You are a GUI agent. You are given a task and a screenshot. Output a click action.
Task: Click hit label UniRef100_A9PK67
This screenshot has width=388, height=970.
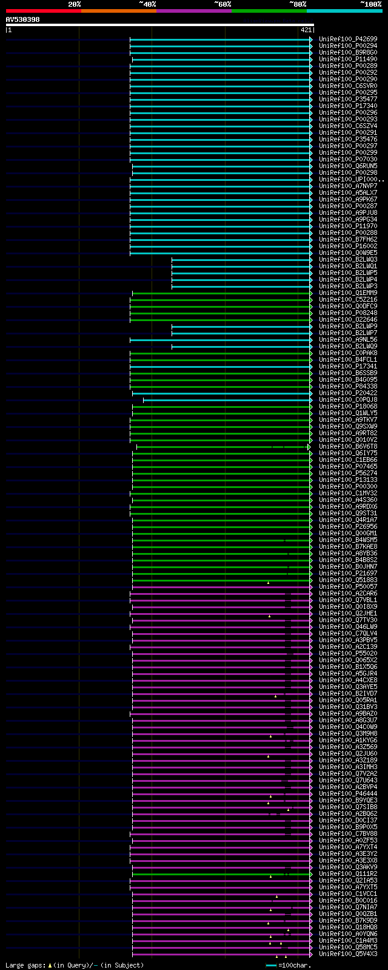pyautogui.click(x=348, y=199)
